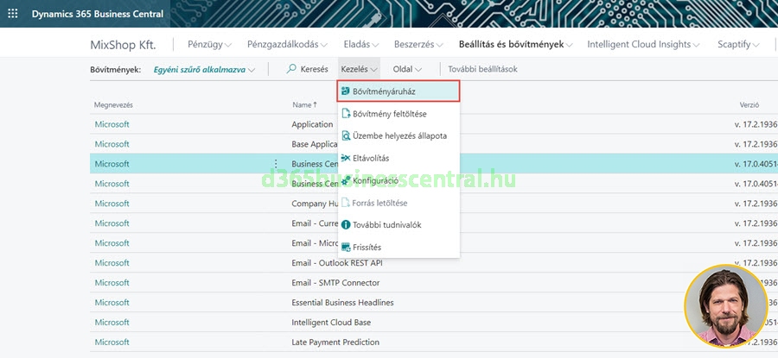The height and width of the screenshot is (358, 778).
Task: Collapse the Kezelés dropdown menu
Action: [x=360, y=69]
